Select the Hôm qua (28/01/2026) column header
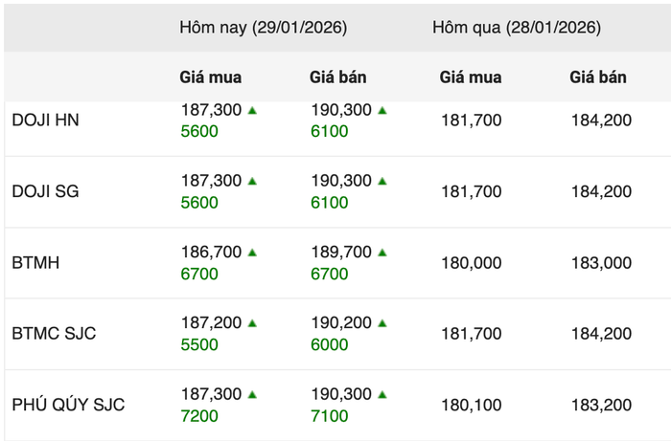 tap(517, 28)
